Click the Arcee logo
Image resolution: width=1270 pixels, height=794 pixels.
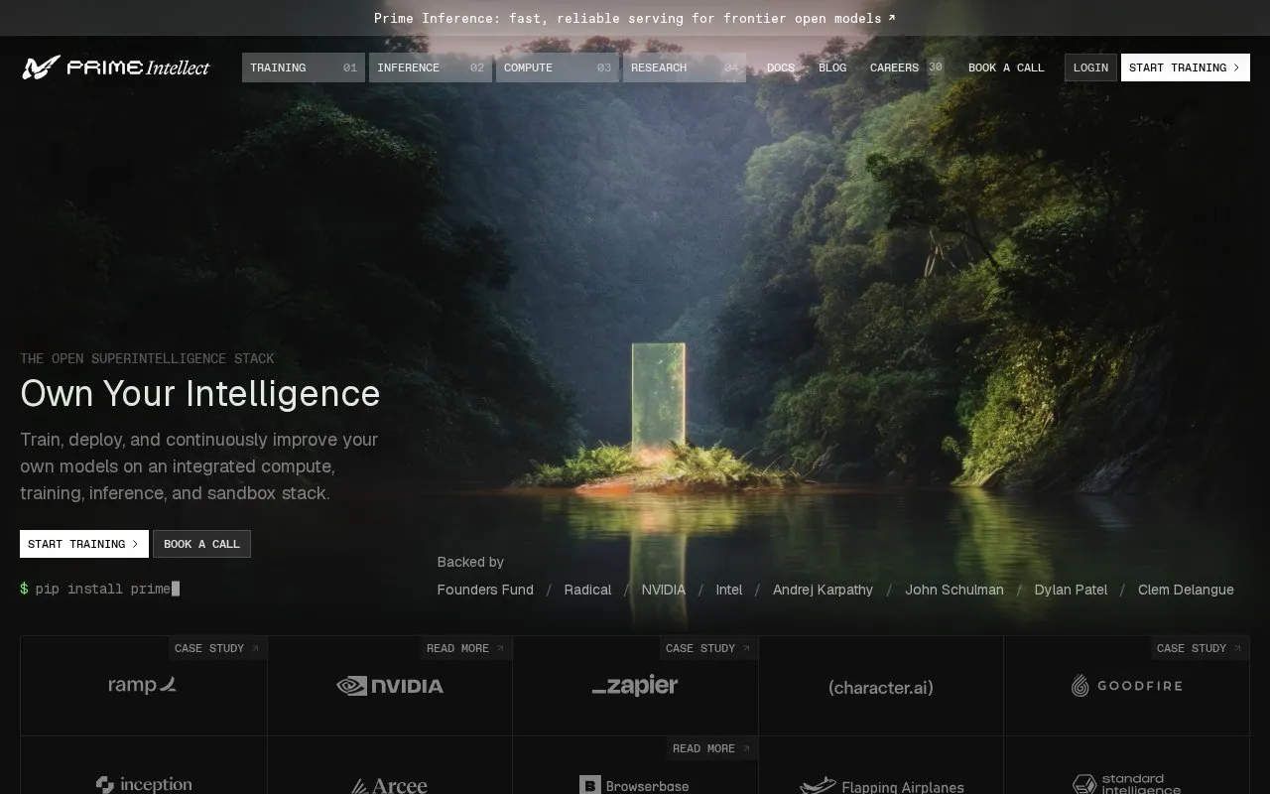389,786
